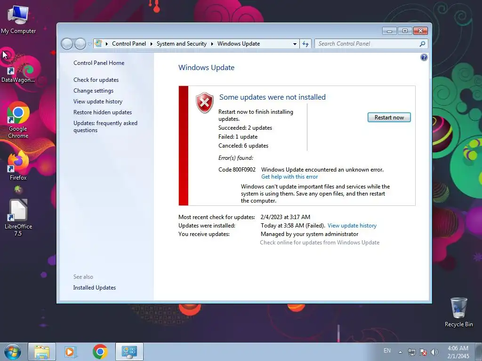Open View update history sidebar link
The image size is (482, 361).
coord(98,102)
